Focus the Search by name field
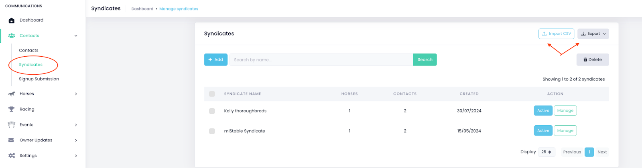 321,60
